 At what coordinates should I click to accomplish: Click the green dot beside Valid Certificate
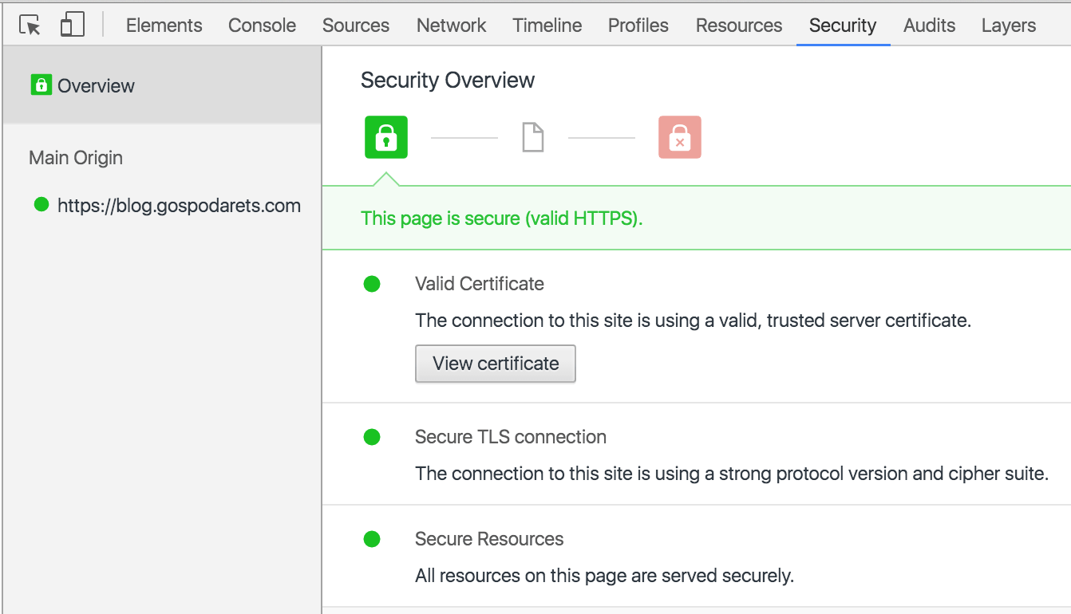pos(372,284)
